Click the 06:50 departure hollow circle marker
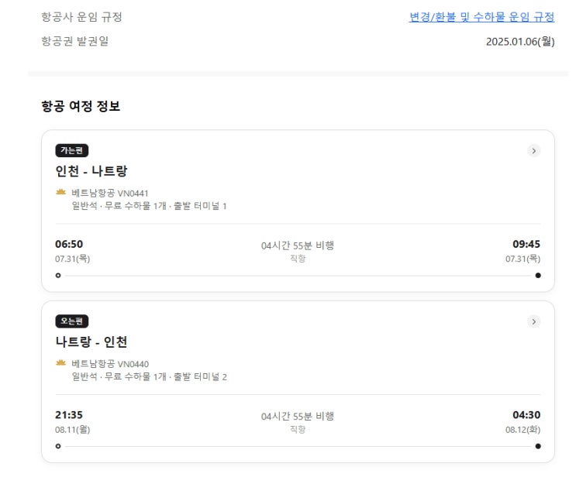The width and height of the screenshot is (576, 484). (x=58, y=275)
